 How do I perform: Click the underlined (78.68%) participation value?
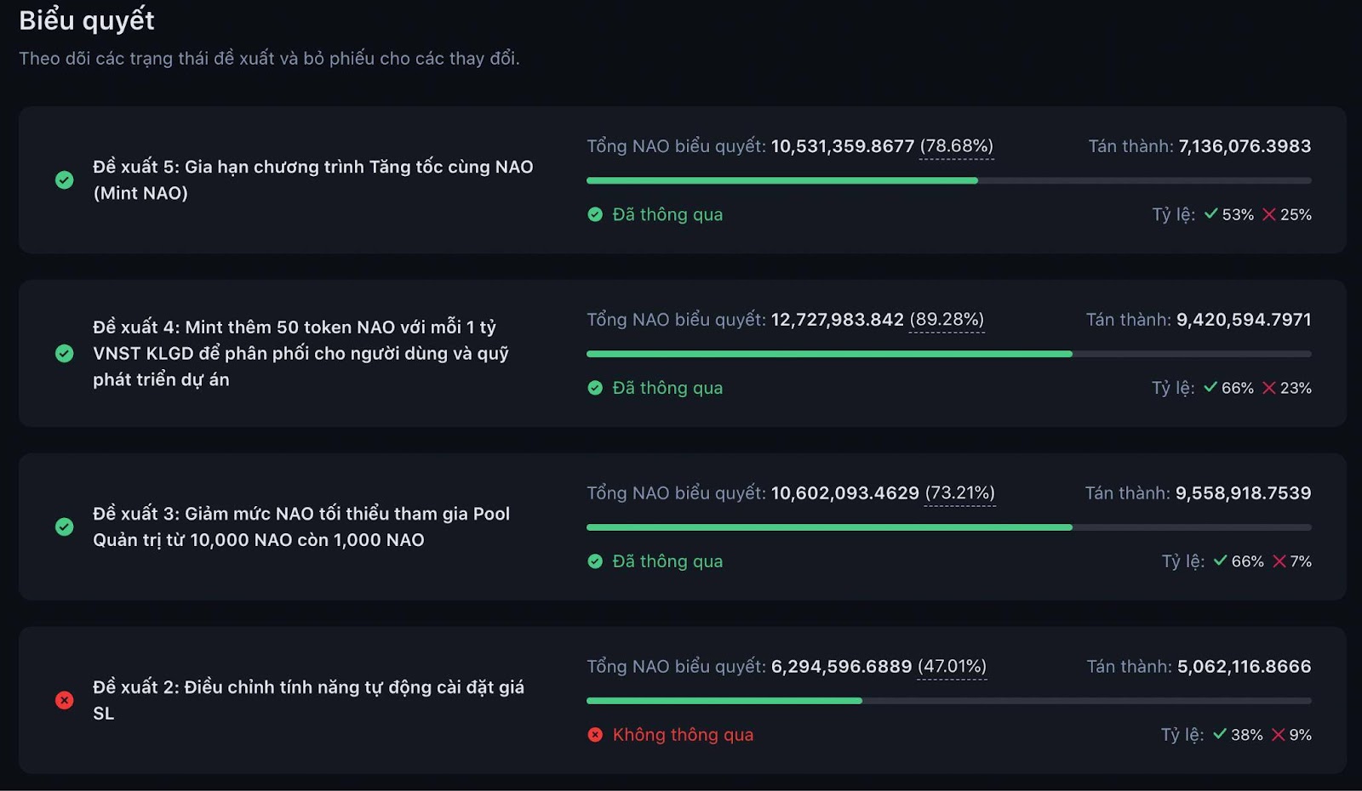(x=956, y=146)
